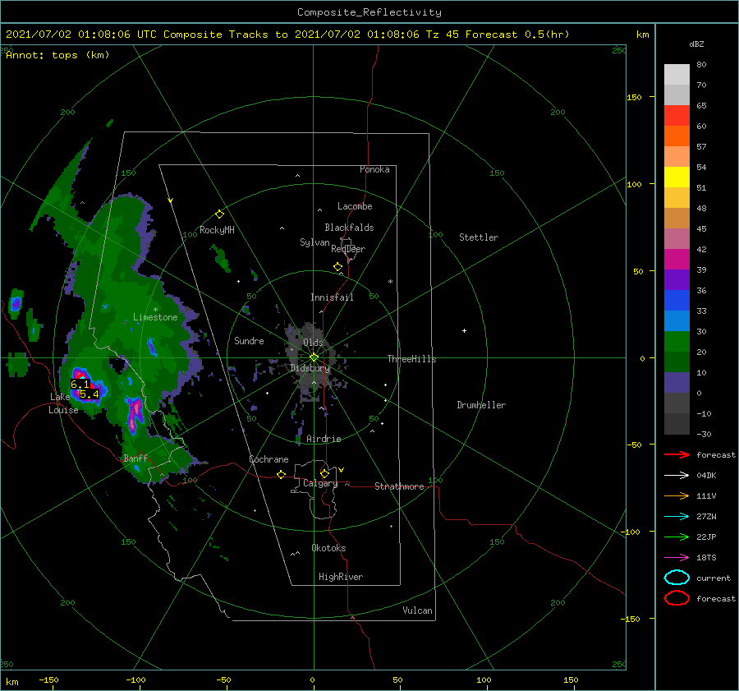Select the Lacombe town label
Viewport: 739px width, 691px height.
pos(355,206)
